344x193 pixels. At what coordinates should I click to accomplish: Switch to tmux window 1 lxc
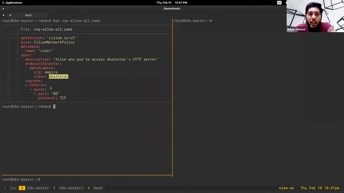point(10,188)
